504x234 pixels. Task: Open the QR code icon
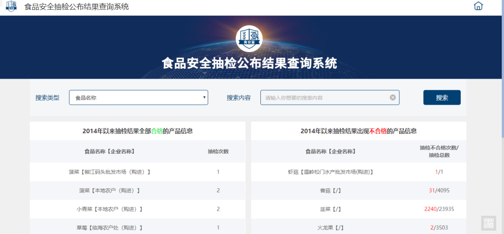tap(489, 223)
